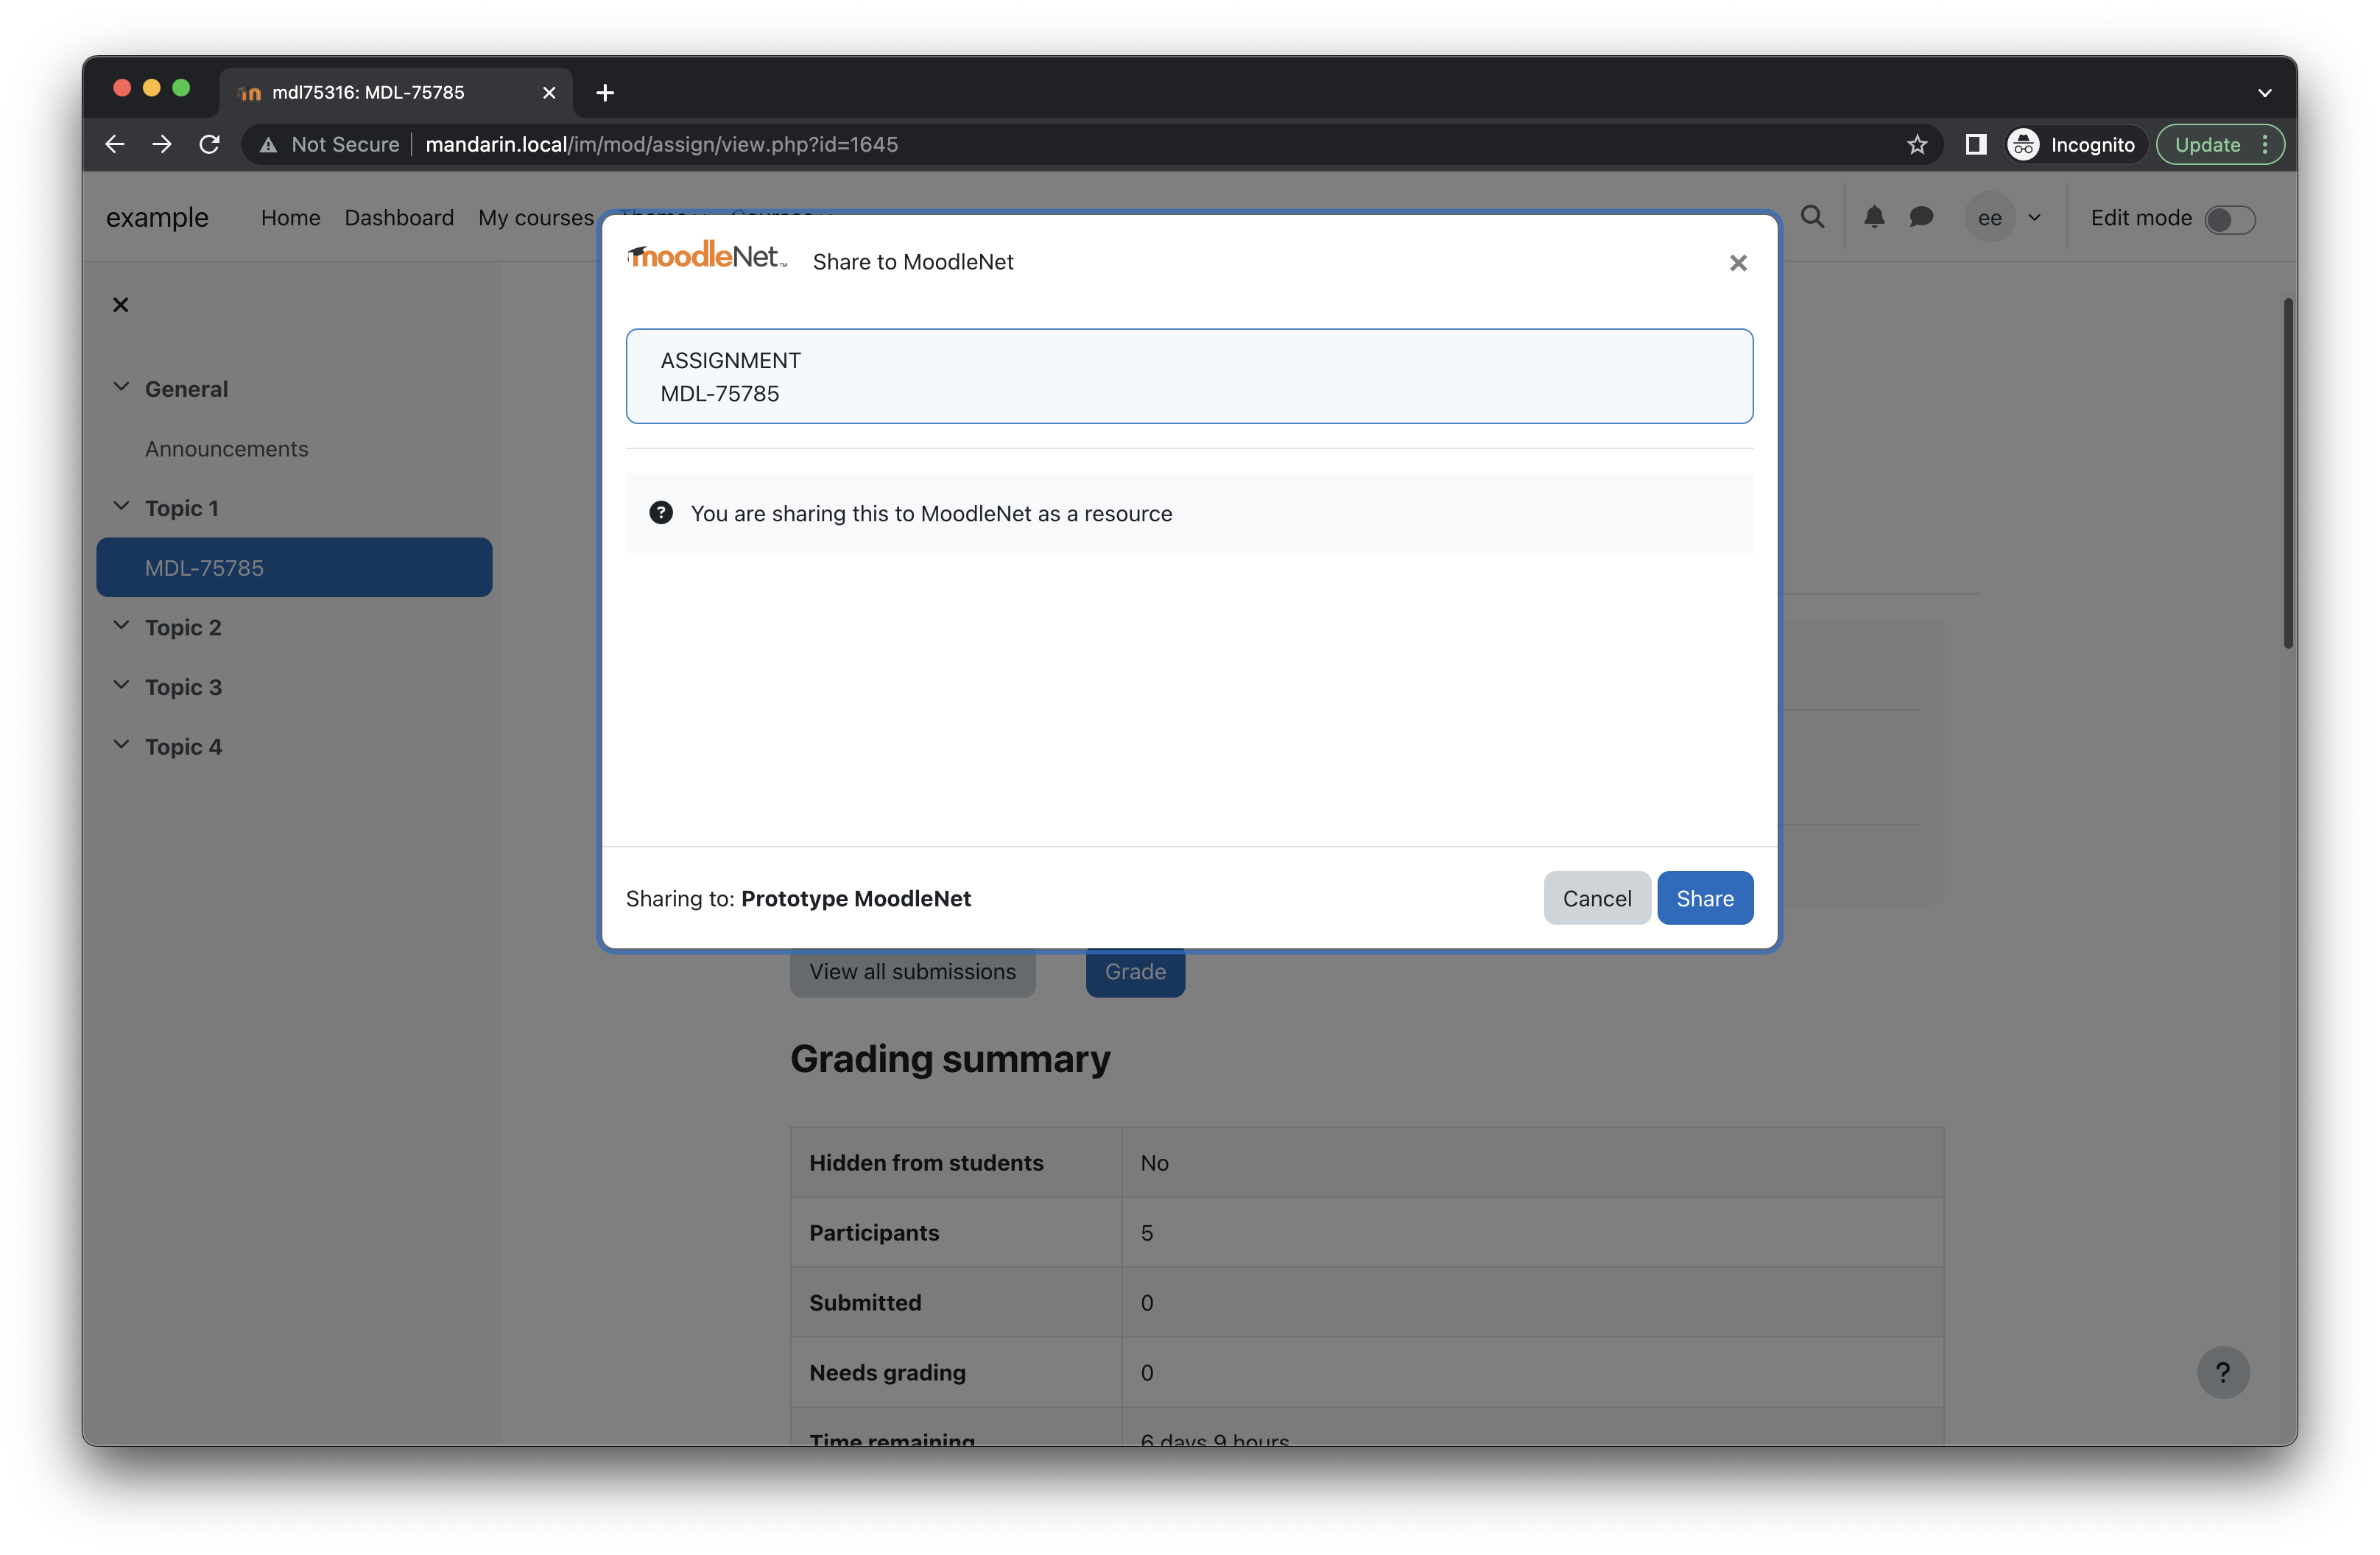Click the 'example' site name
The width and height of the screenshot is (2380, 1555).
(157, 217)
